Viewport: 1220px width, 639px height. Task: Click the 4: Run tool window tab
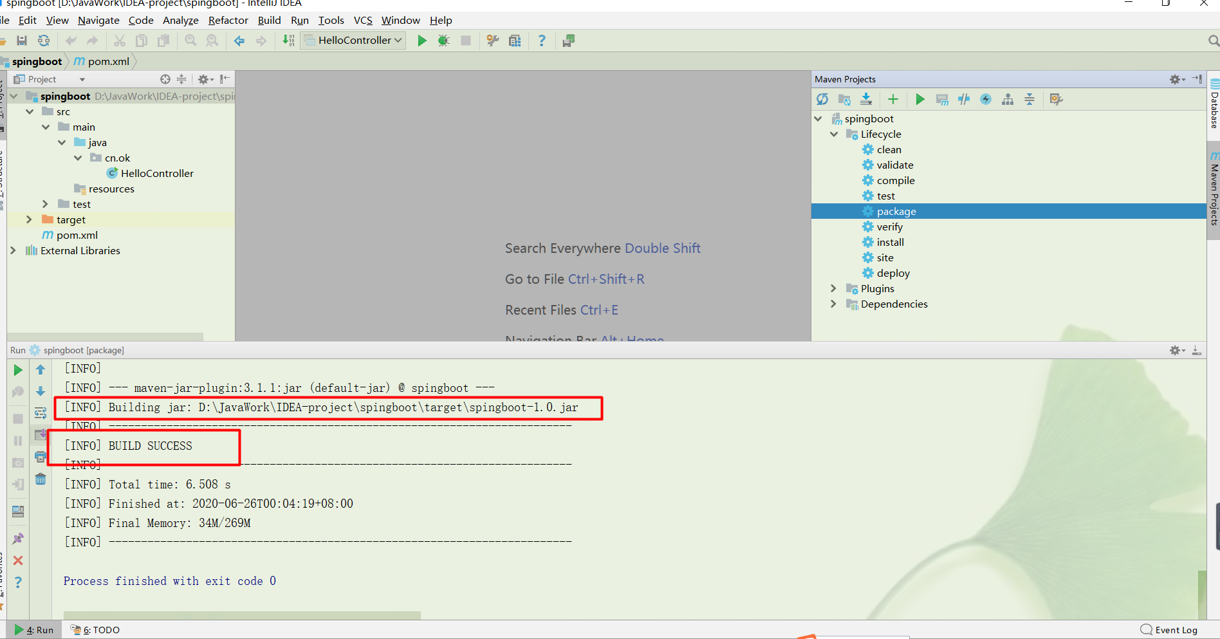pyautogui.click(x=34, y=630)
